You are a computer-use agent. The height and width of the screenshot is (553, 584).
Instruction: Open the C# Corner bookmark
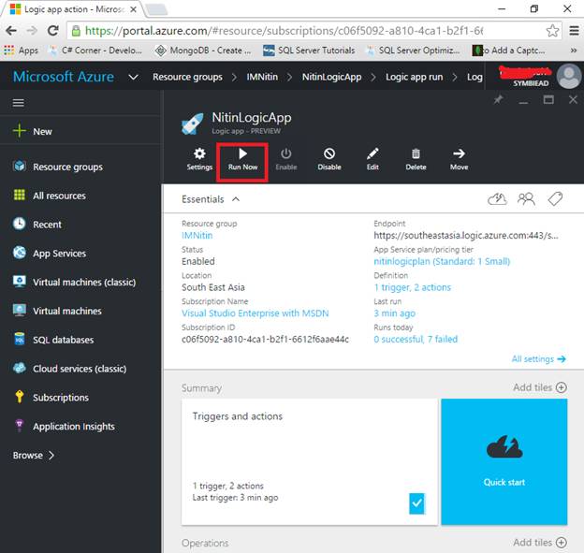(x=95, y=51)
